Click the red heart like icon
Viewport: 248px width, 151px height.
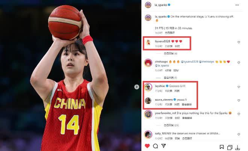coord(147,146)
